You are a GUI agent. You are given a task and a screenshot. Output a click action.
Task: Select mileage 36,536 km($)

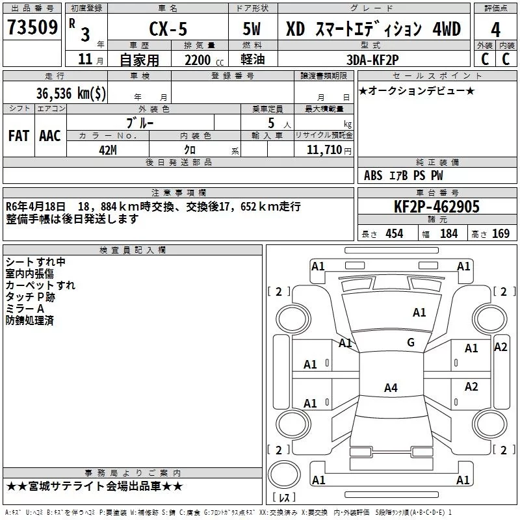pos(71,93)
